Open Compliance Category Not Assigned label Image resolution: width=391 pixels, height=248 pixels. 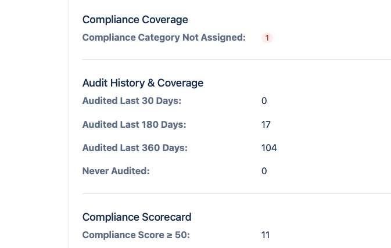coord(164,38)
